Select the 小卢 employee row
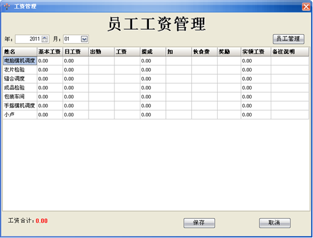This screenshot has width=313, height=238. coord(156,115)
